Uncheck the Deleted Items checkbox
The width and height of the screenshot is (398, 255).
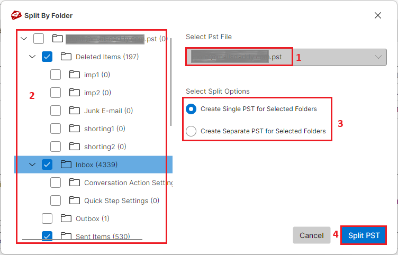click(x=47, y=57)
